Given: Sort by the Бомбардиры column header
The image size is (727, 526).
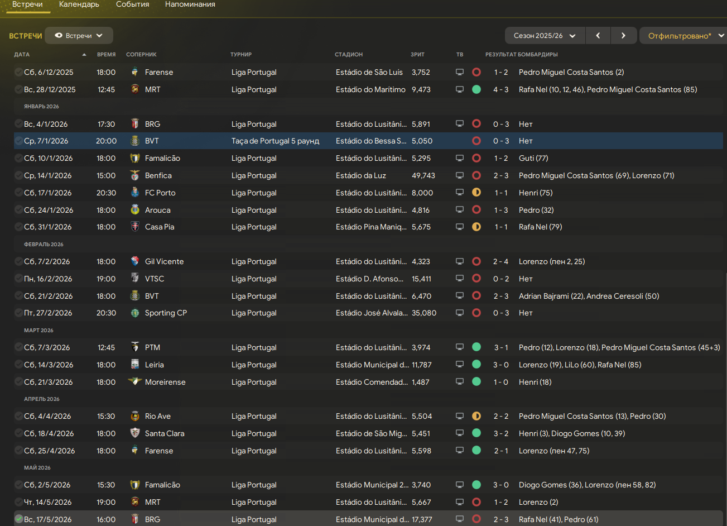Looking at the screenshot, I should [538, 55].
